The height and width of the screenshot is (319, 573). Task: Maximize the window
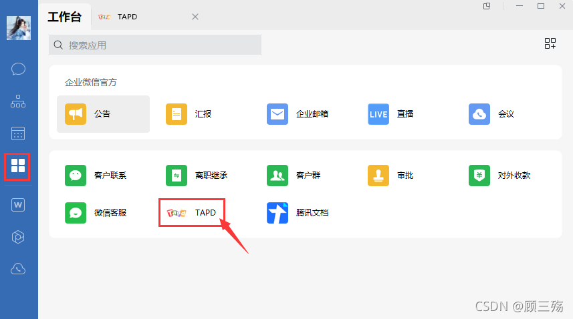pos(541,6)
